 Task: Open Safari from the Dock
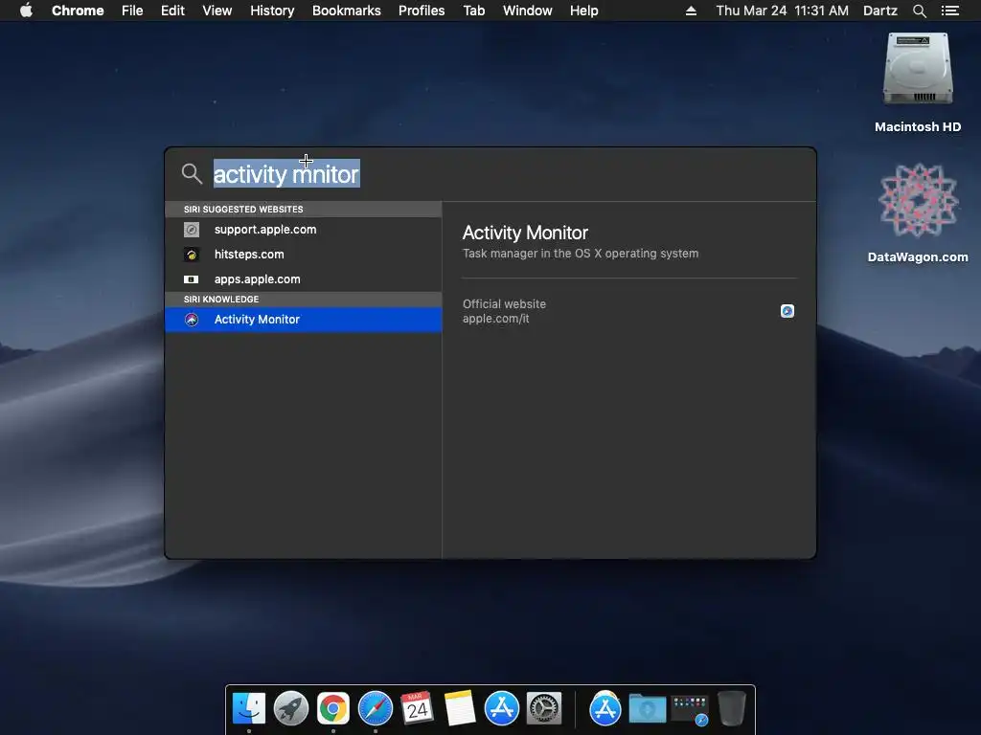(376, 708)
